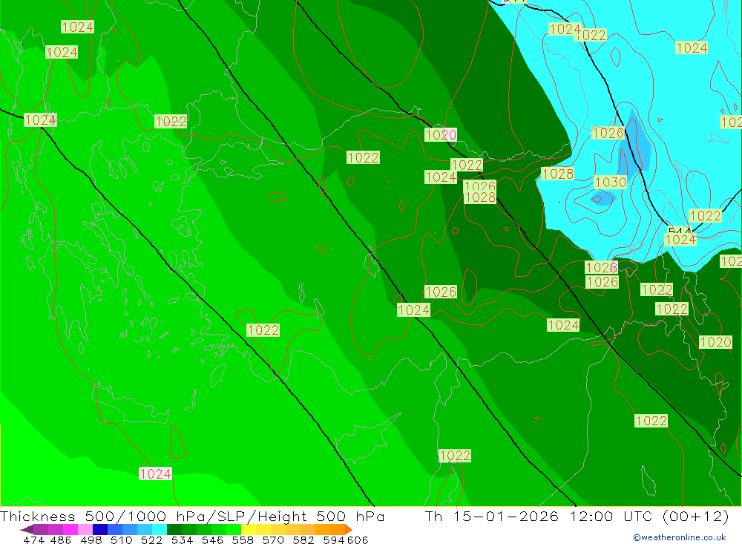Click the 594 legend value

click(334, 540)
